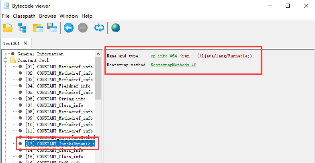Follow the BootstrapMethods #0 link
The image size is (315, 163).
pyautogui.click(x=174, y=65)
